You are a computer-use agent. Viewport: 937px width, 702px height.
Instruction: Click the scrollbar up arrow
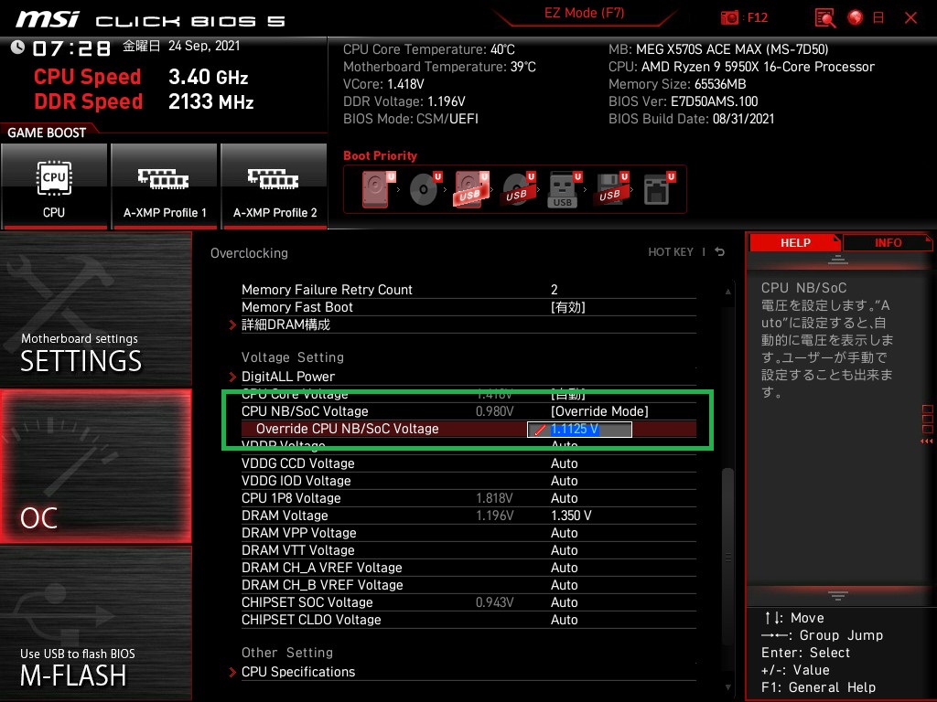727,292
